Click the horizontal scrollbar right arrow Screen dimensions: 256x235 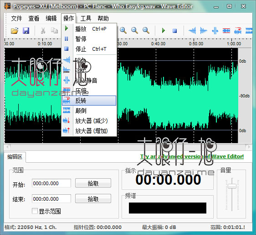(249, 147)
